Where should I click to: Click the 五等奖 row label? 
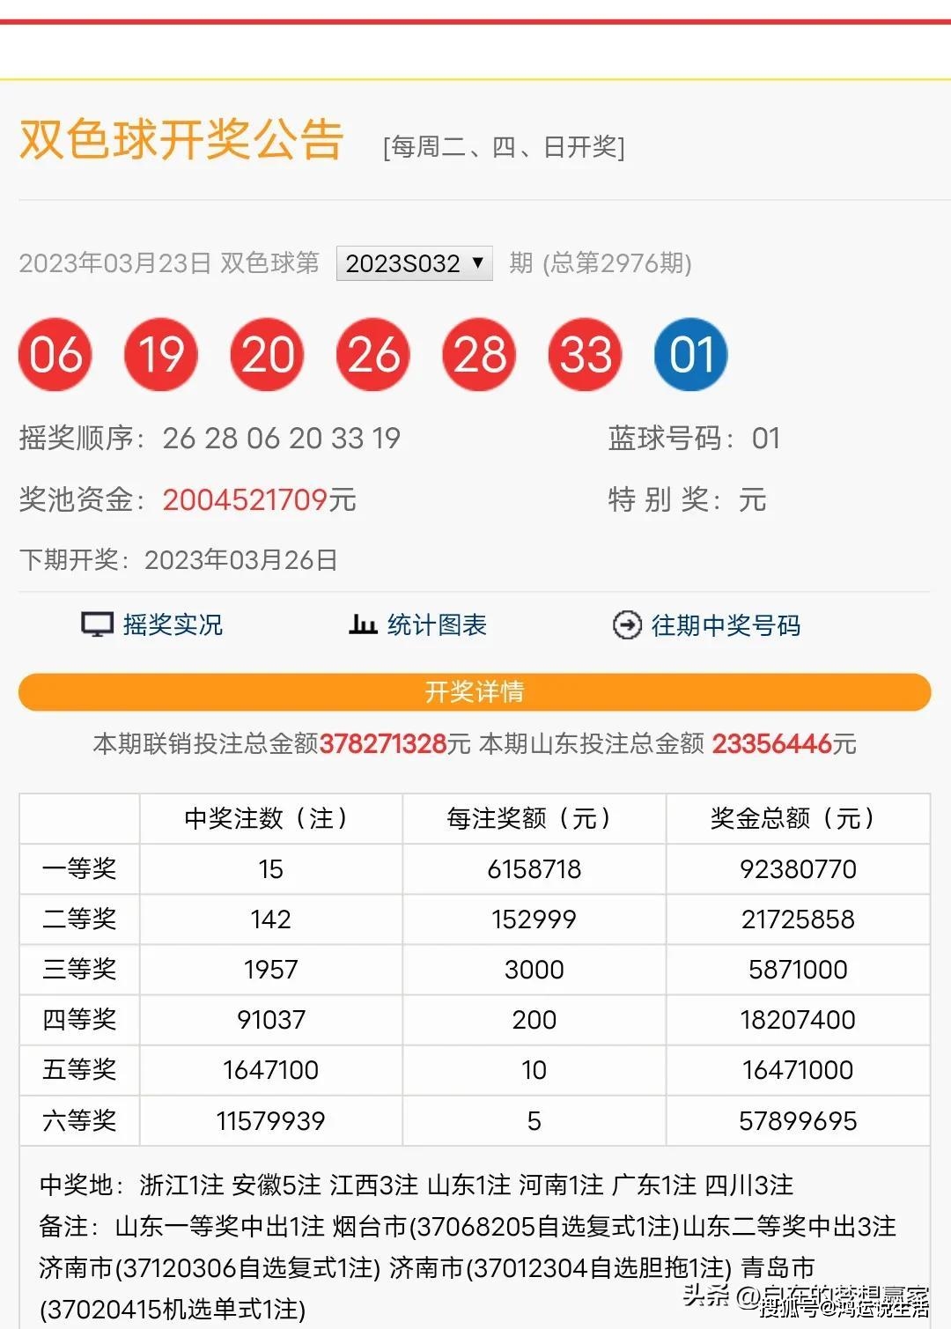79,1070
